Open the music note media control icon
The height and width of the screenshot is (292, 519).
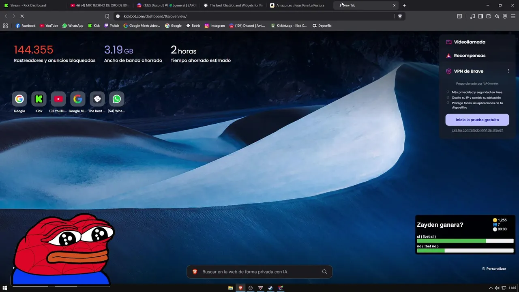coord(472,16)
